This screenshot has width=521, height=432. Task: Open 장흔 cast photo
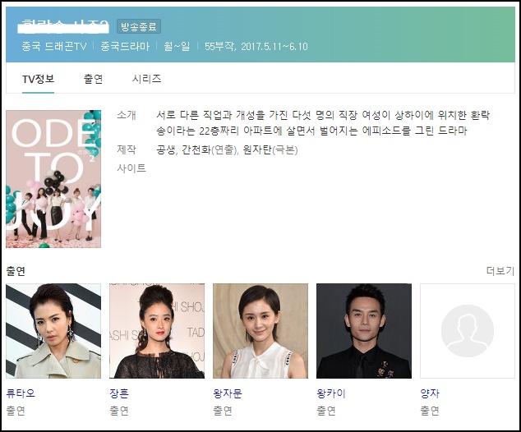157,331
